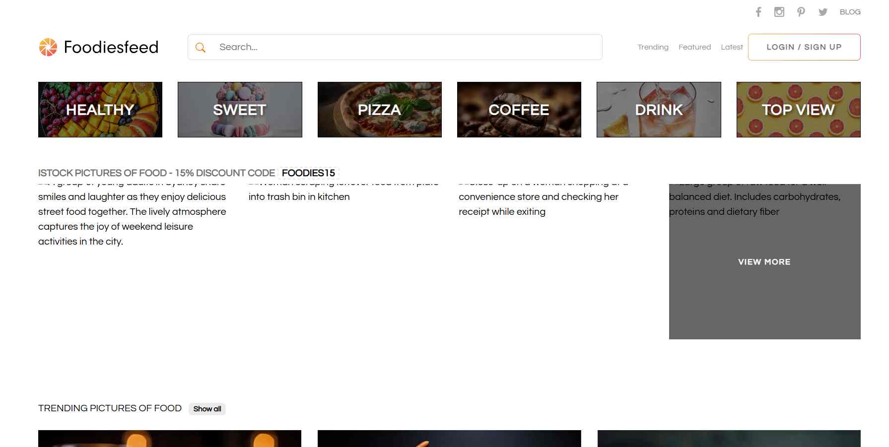The height and width of the screenshot is (447, 889).
Task: Click the Foodiesfeed citrus logo
Action: tap(48, 47)
